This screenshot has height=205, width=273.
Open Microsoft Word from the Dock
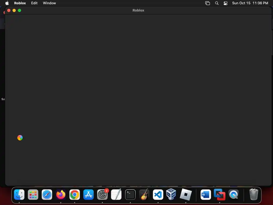[x=206, y=195]
